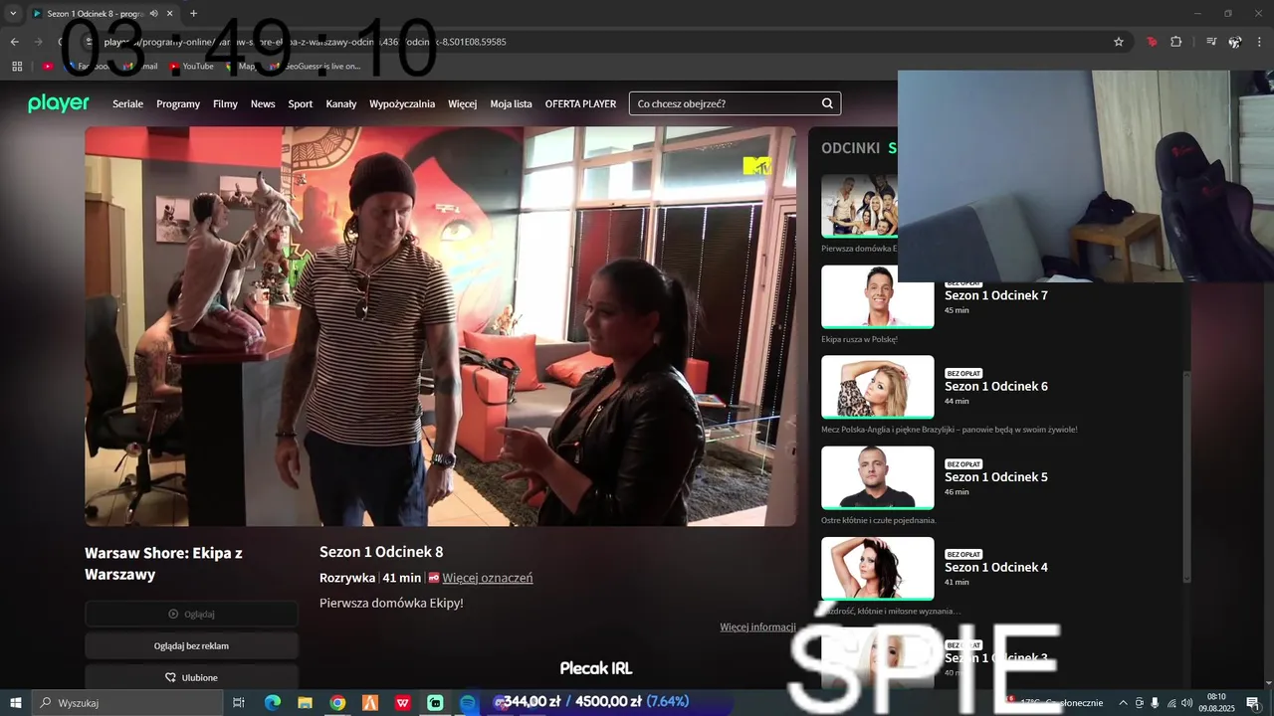Click the Player logo
Screen dimensions: 1274x716
59,103
